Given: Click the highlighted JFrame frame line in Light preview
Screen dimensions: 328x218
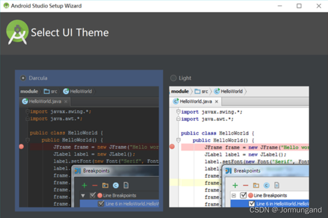Looking at the screenshot, I should pyautogui.click(x=245, y=147).
